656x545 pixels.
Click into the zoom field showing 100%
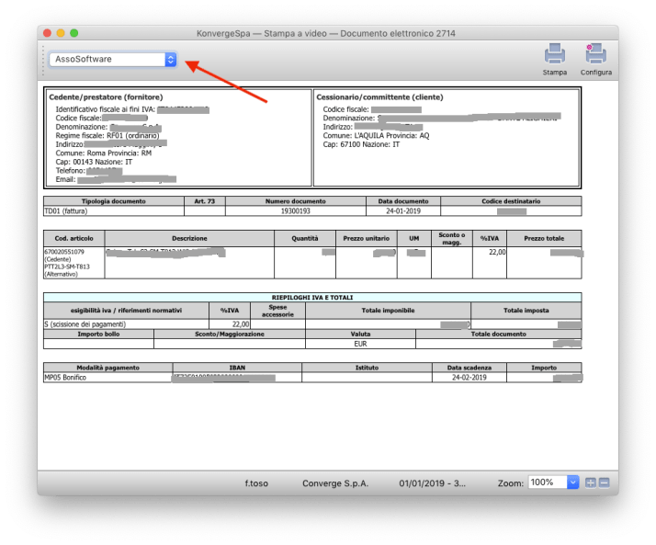tap(547, 483)
